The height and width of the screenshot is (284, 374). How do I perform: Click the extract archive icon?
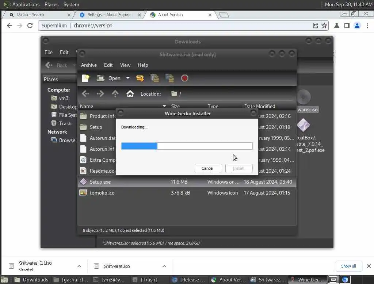tap(140, 78)
